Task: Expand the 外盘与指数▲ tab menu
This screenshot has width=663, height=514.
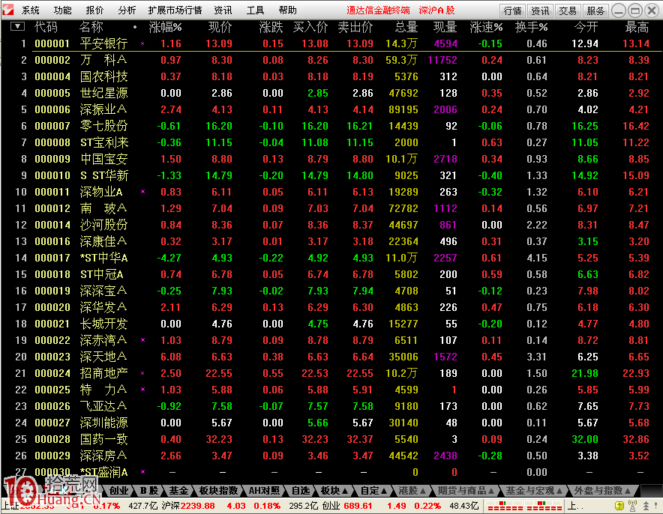Action: pos(602,491)
